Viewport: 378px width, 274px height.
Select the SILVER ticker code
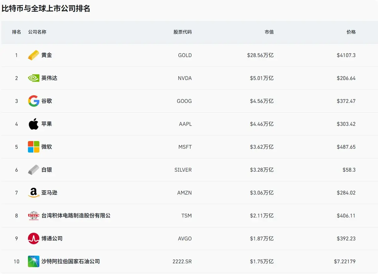click(183, 170)
